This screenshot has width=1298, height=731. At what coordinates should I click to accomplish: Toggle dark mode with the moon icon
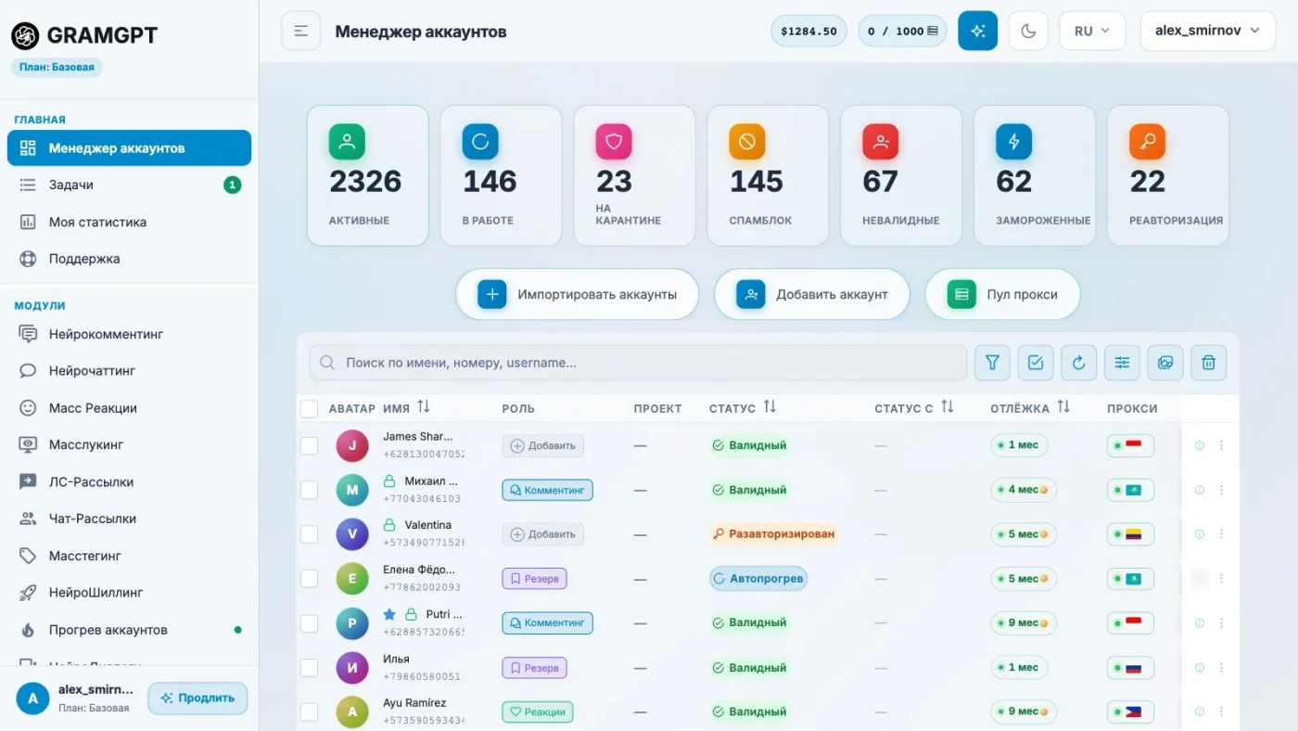click(1028, 31)
